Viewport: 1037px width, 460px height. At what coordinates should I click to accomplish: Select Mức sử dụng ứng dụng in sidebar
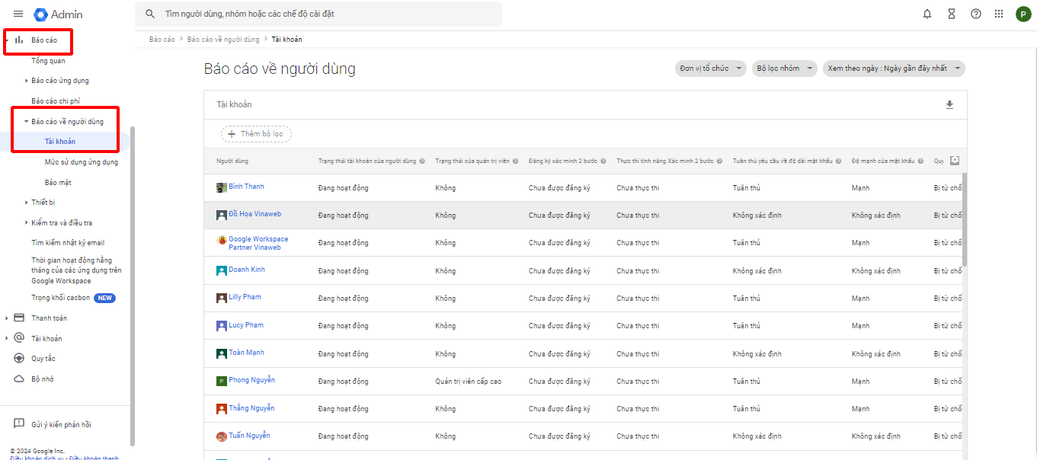pyautogui.click(x=81, y=162)
